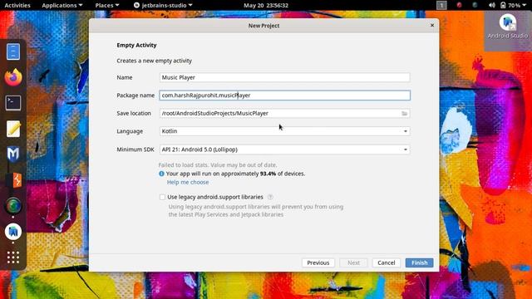Open the Files app in dock

point(13,51)
